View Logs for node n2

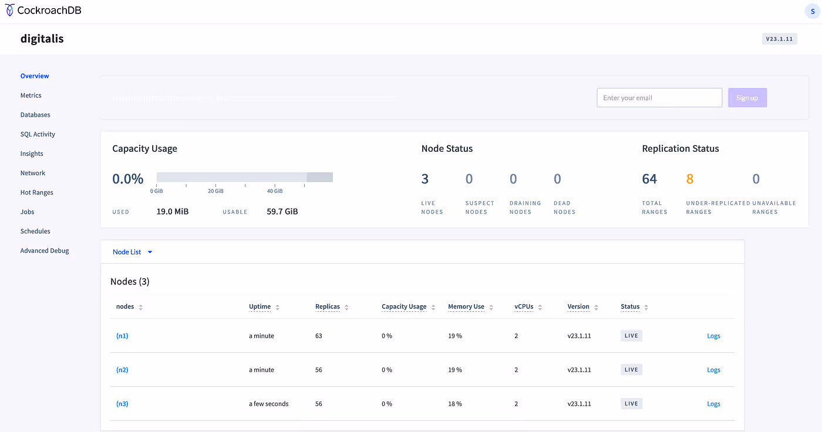pyautogui.click(x=713, y=370)
